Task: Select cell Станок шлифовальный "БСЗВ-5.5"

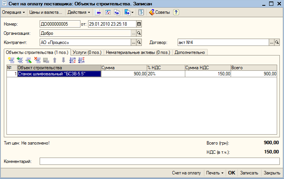Action: pyautogui.click(x=59, y=74)
